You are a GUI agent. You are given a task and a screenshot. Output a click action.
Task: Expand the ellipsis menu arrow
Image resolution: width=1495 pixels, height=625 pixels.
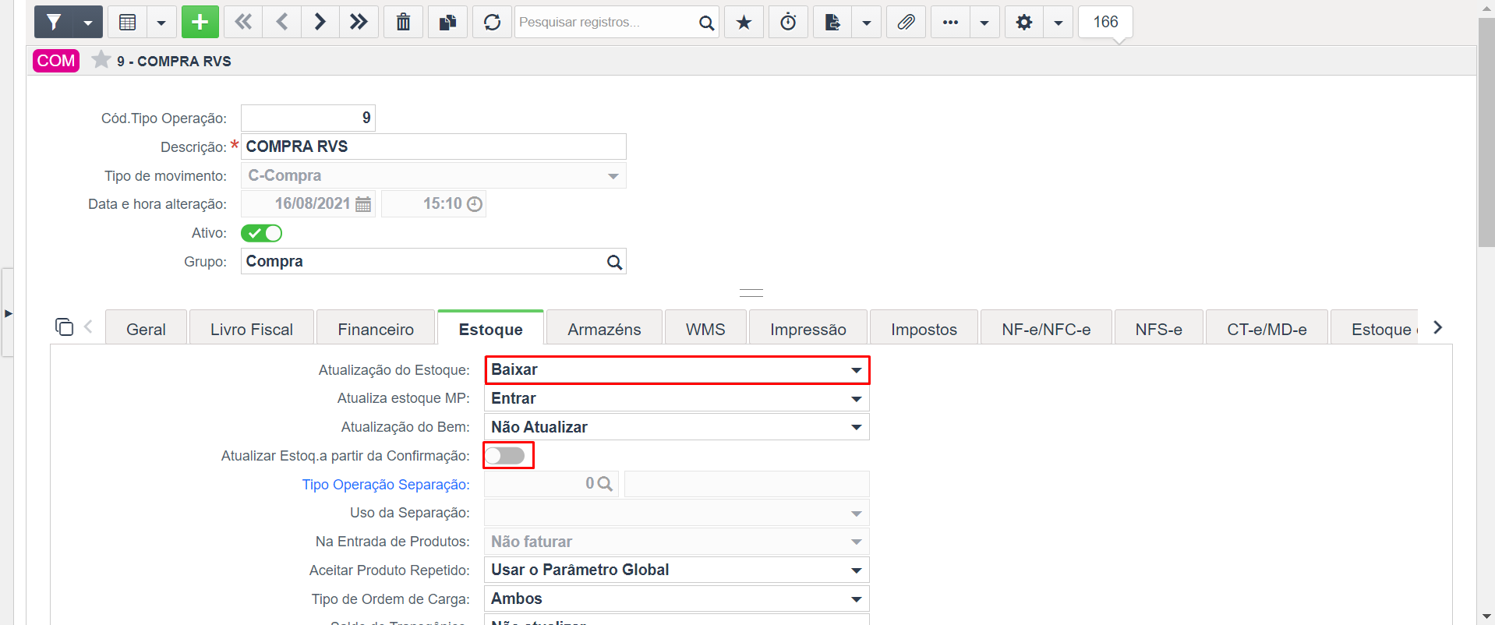point(984,22)
